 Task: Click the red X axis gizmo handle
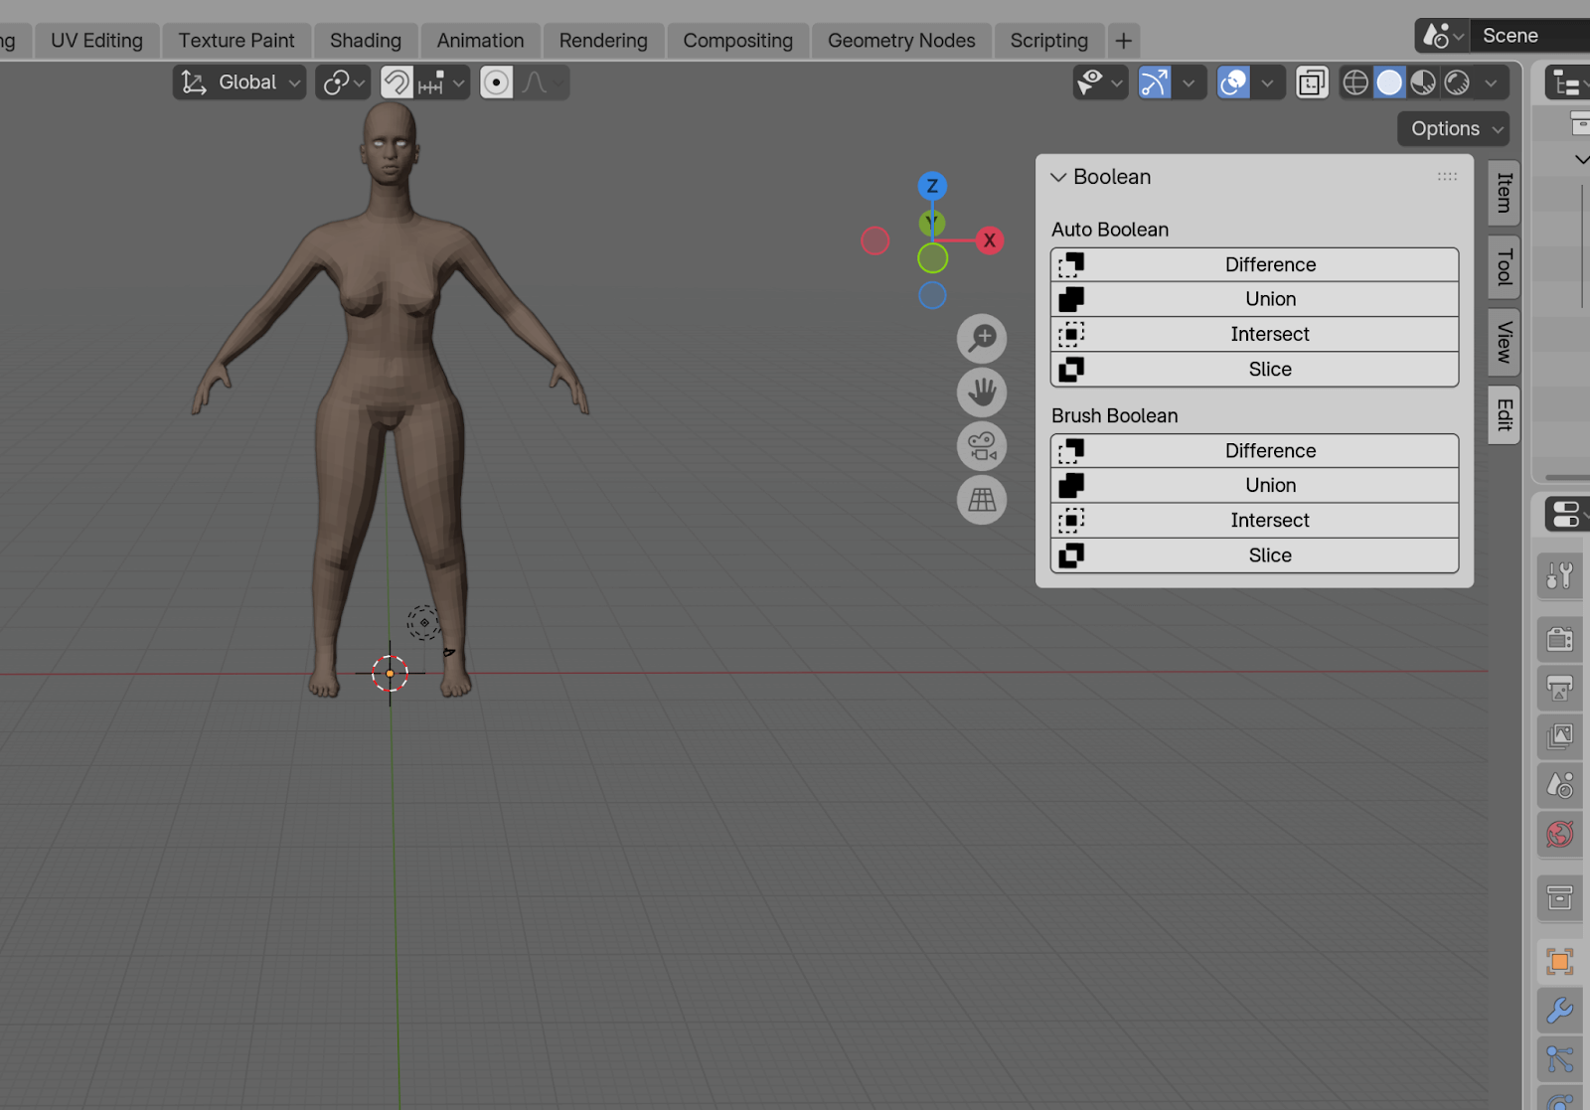click(989, 240)
